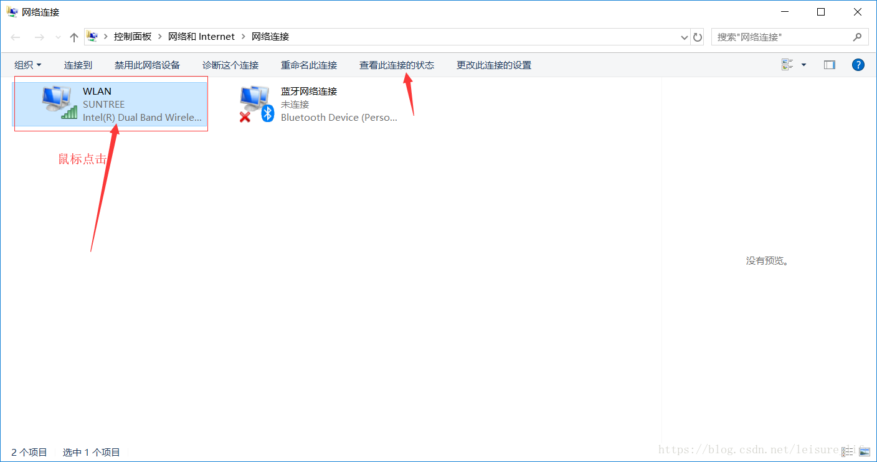Click Intel(R) Dual Band Wireless text
The image size is (877, 462).
tap(143, 117)
